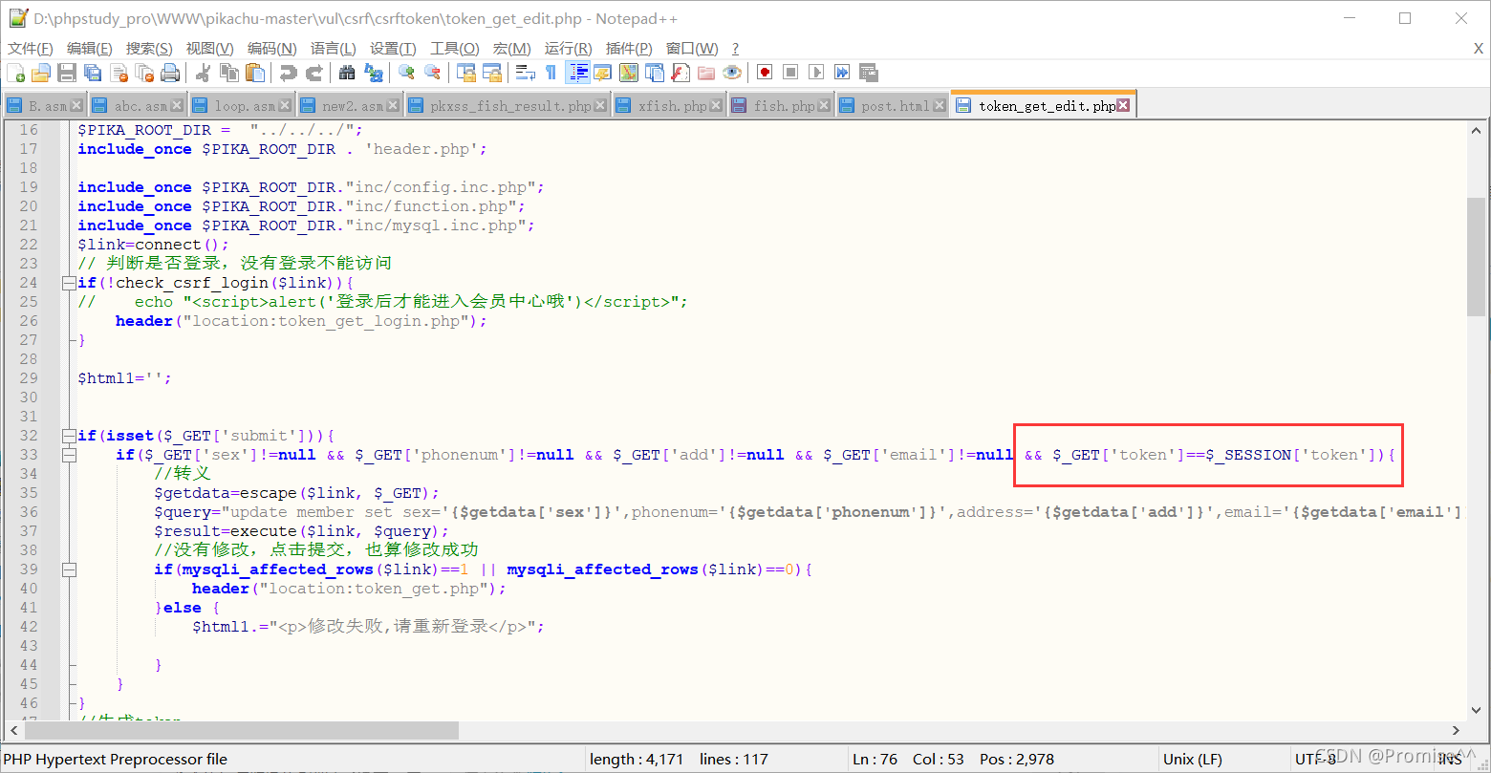Open the 设置(T) menu
The image size is (1491, 773).
pyautogui.click(x=393, y=49)
